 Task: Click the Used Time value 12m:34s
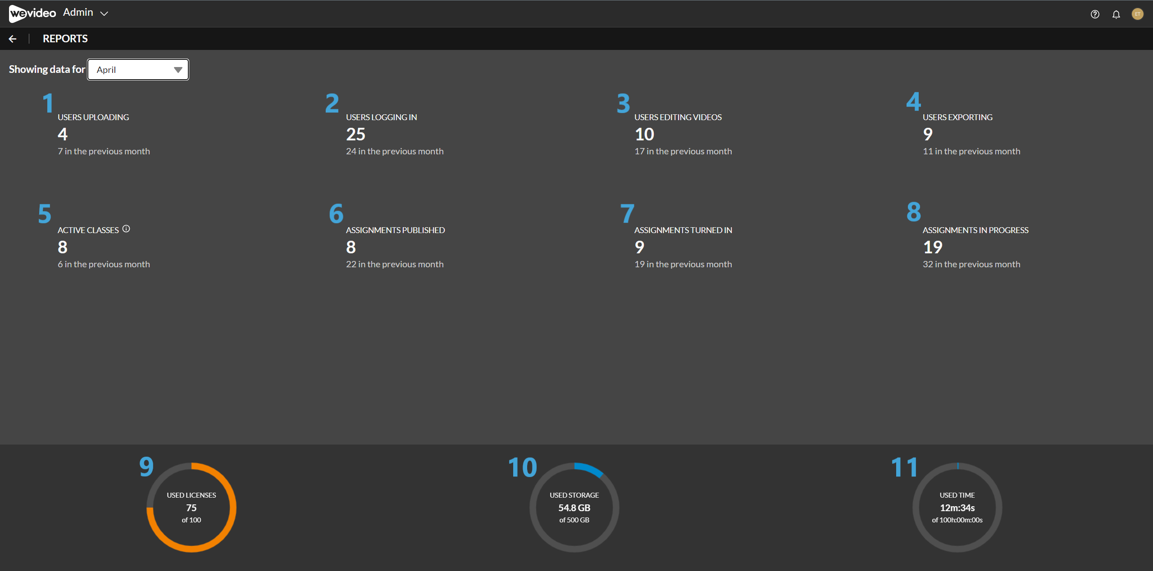coord(957,508)
